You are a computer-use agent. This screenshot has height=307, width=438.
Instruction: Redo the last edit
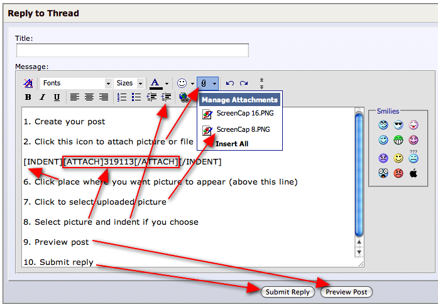coord(244,83)
